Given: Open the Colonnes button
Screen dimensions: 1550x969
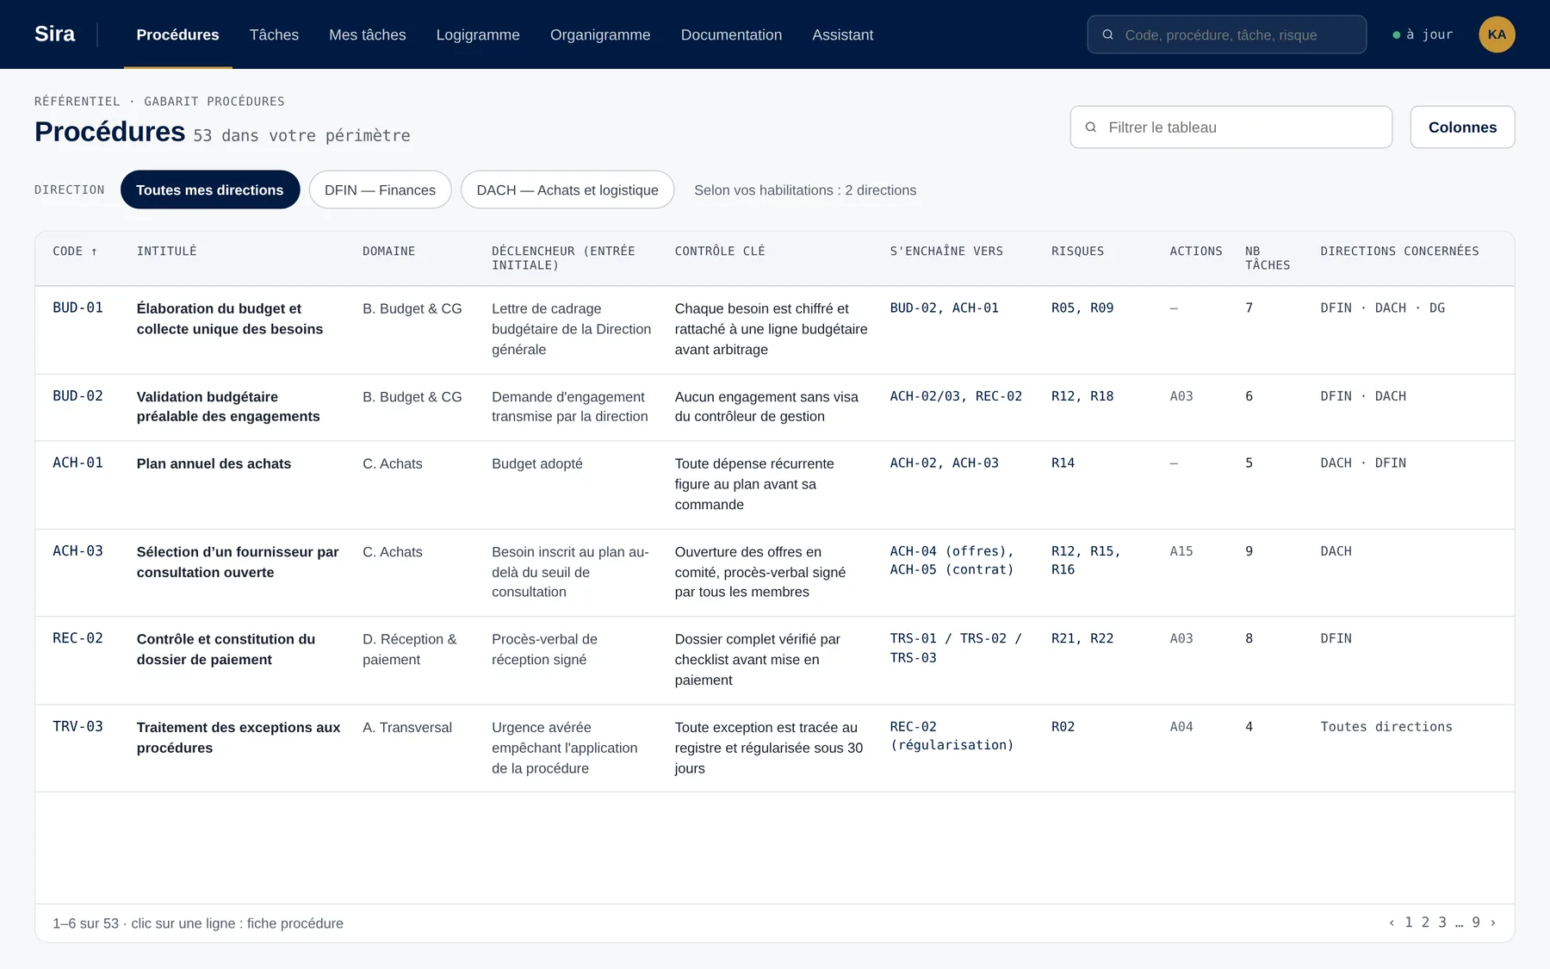Looking at the screenshot, I should (1462, 127).
